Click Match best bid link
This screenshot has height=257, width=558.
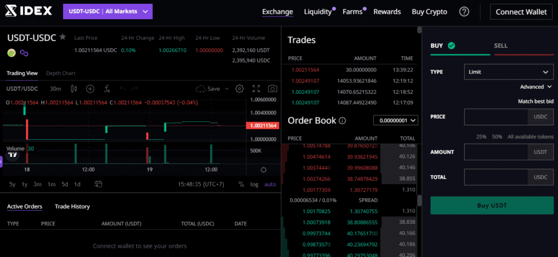tap(536, 102)
